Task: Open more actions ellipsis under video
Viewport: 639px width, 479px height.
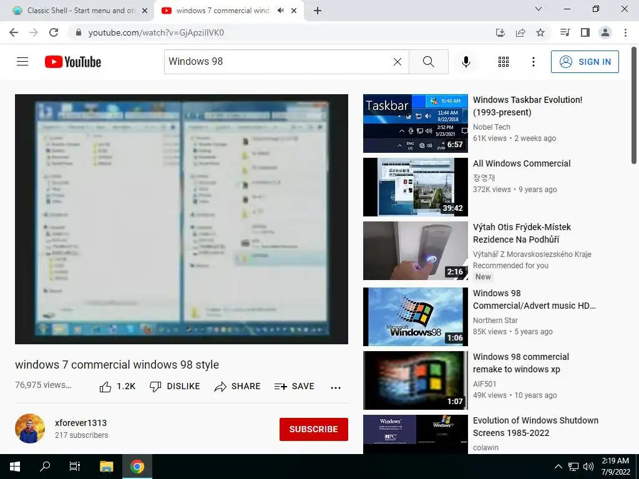Action: click(x=336, y=387)
